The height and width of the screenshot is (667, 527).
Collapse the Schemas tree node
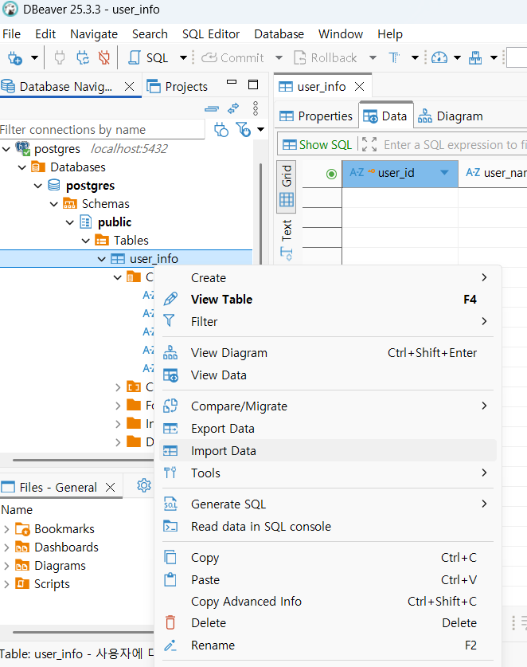54,204
